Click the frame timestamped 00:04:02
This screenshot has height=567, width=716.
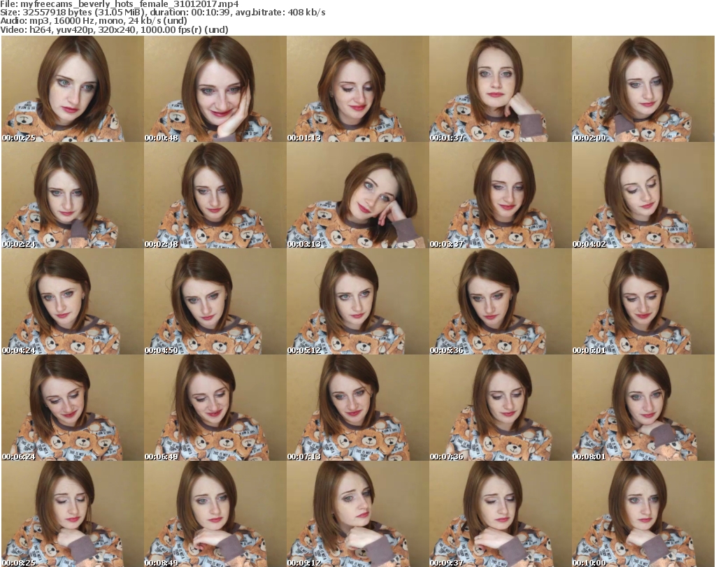click(x=643, y=196)
